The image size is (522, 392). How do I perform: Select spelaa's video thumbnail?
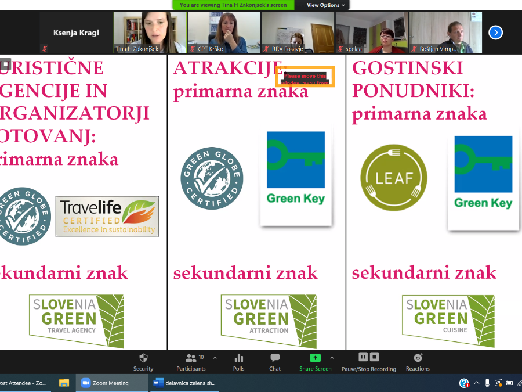(372, 33)
